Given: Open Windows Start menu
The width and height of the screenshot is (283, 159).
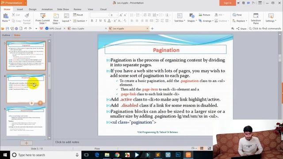Looking at the screenshot, I should pos(5,155).
